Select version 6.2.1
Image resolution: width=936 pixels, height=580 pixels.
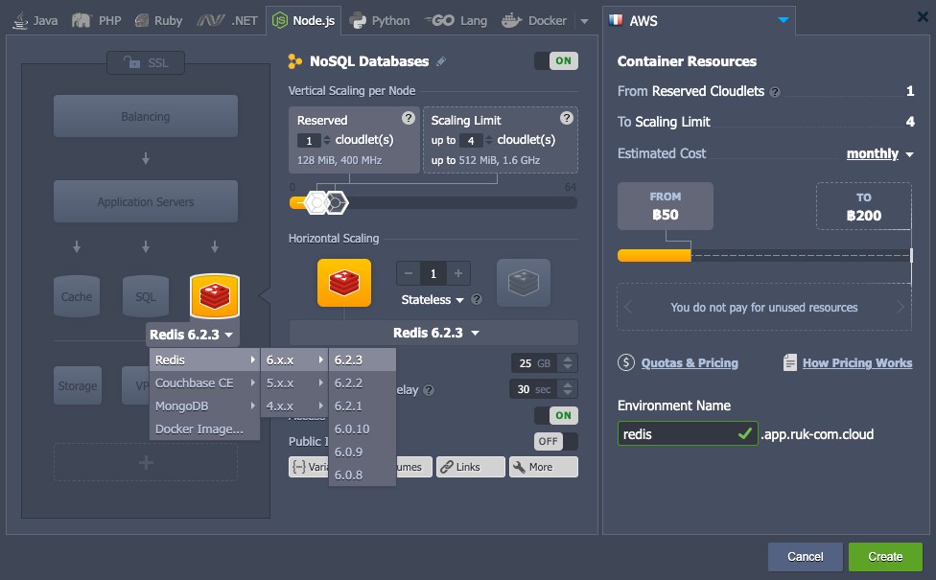363,406
